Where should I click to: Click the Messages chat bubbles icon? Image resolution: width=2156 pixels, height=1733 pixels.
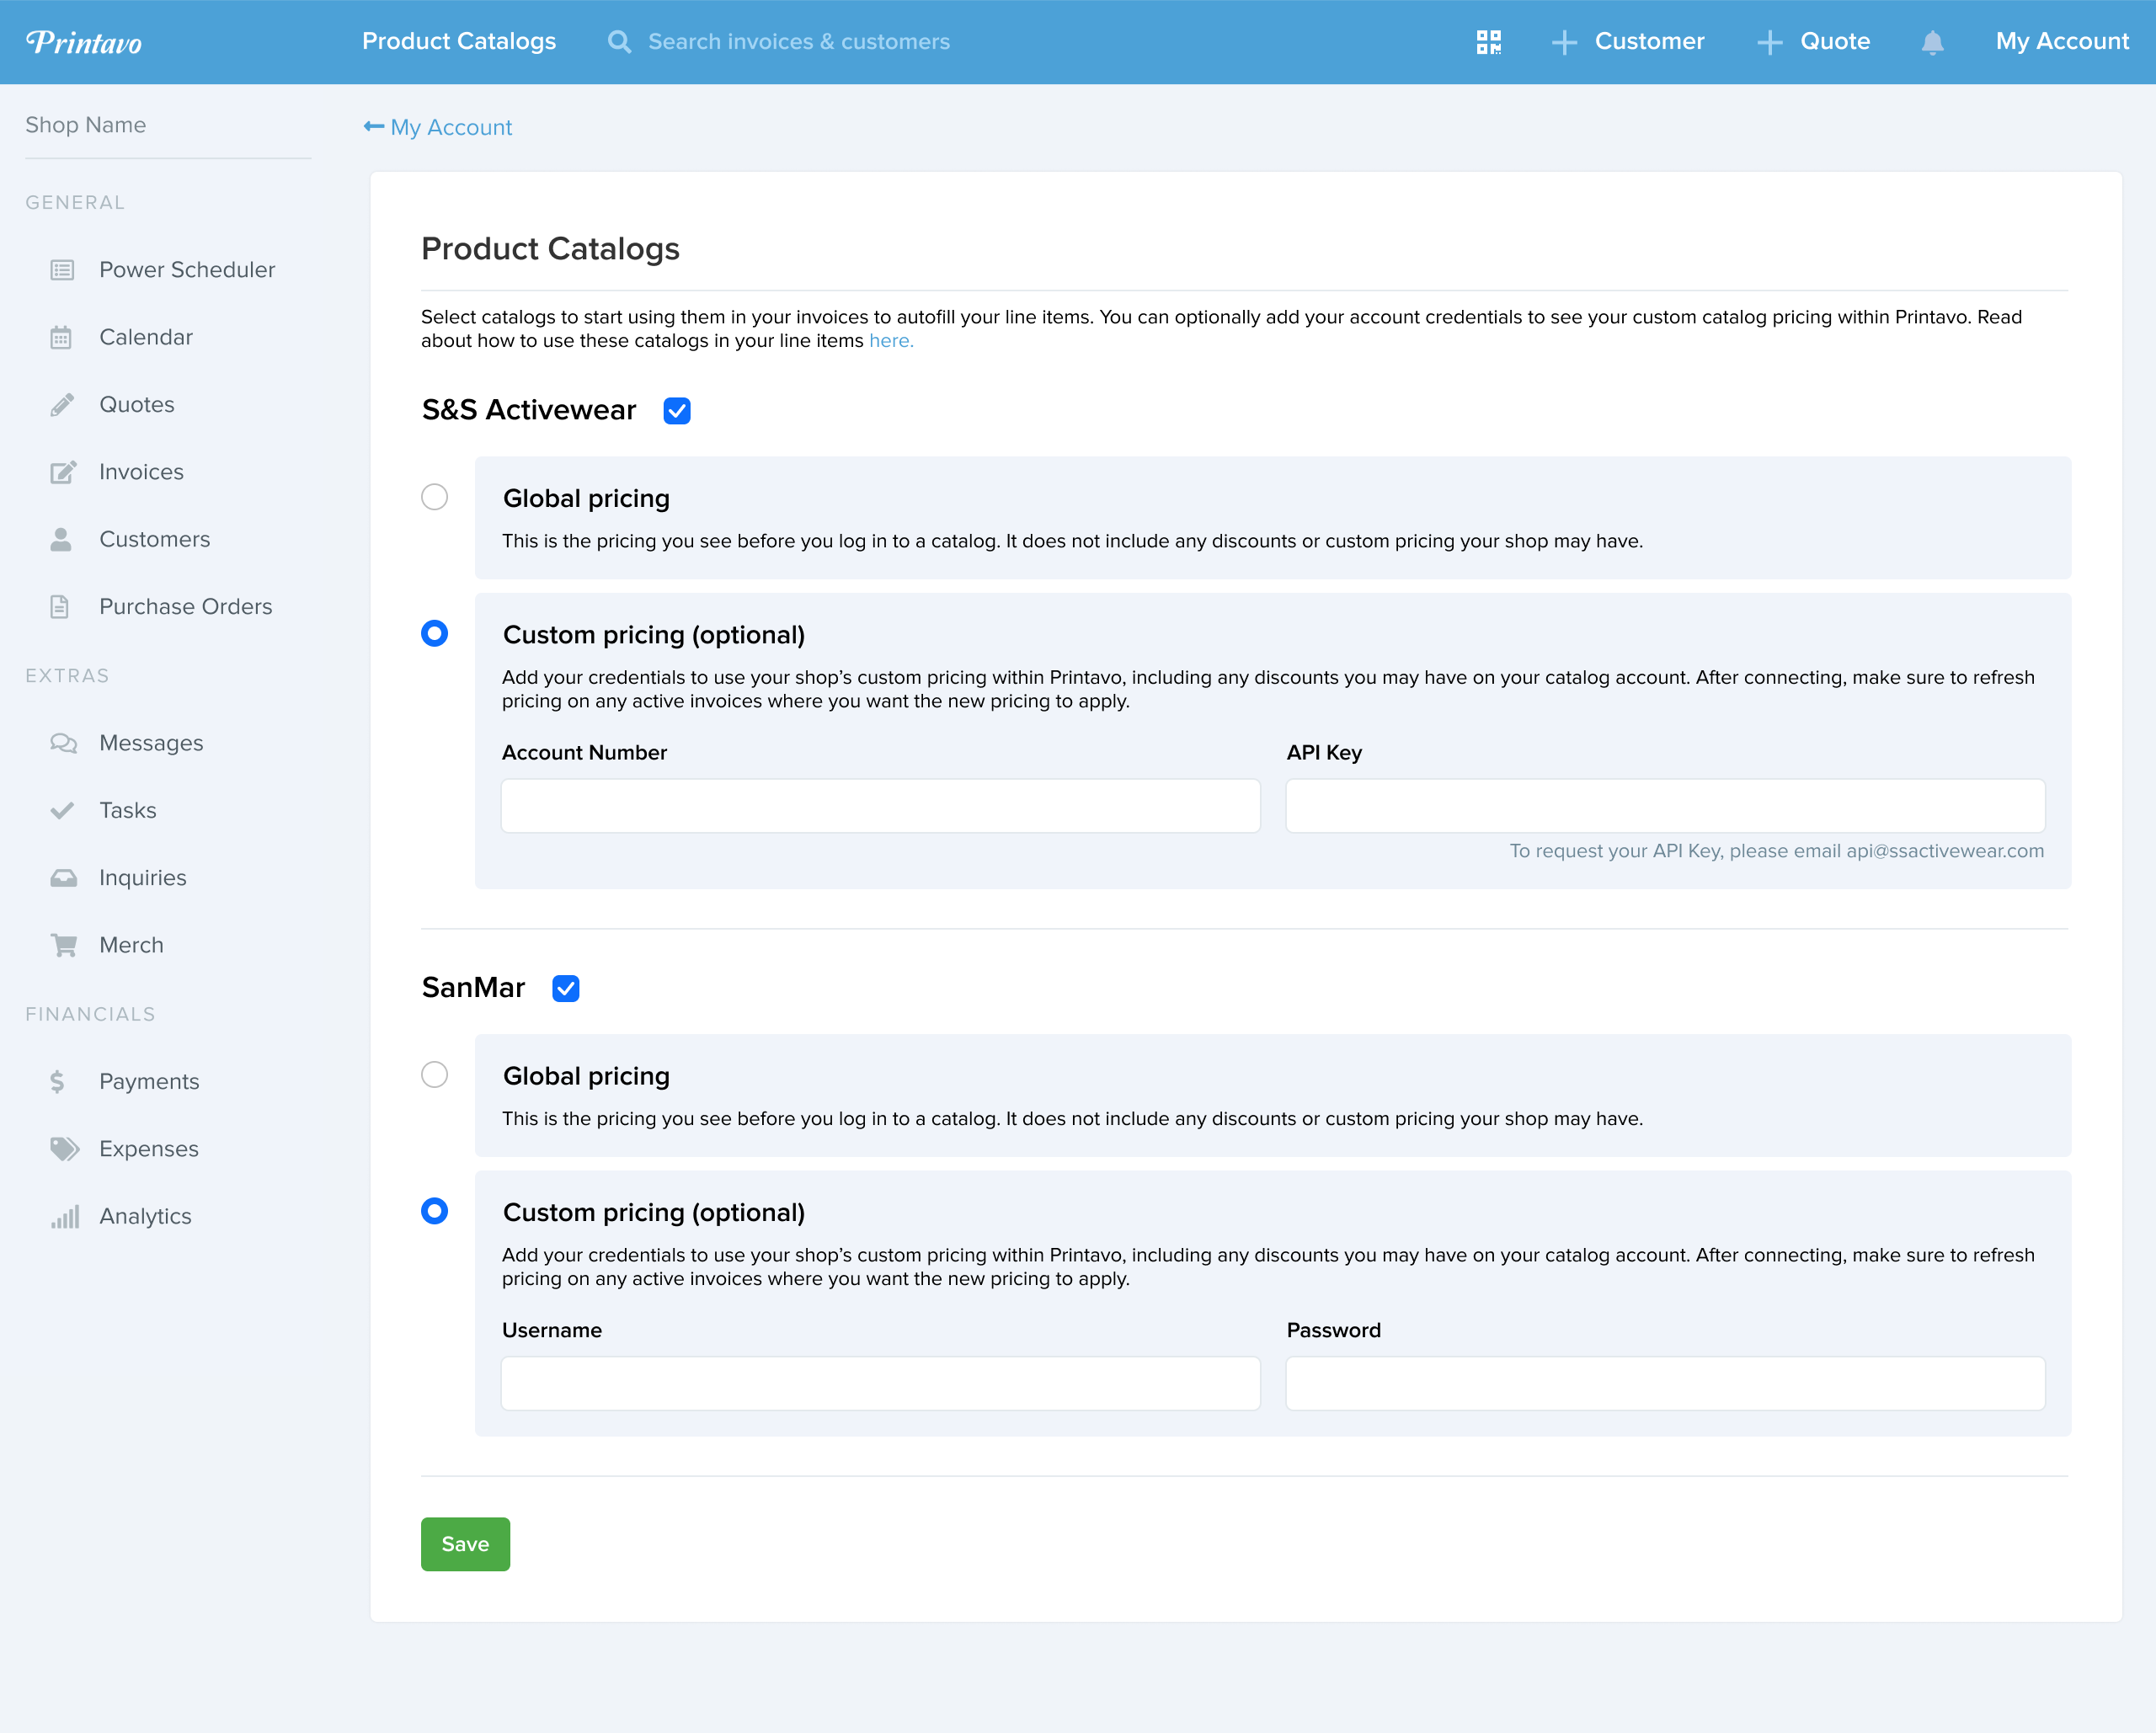(x=63, y=743)
